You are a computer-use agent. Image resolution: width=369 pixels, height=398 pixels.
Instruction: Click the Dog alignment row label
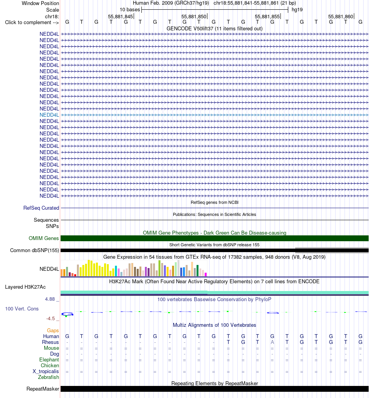pyautogui.click(x=54, y=354)
